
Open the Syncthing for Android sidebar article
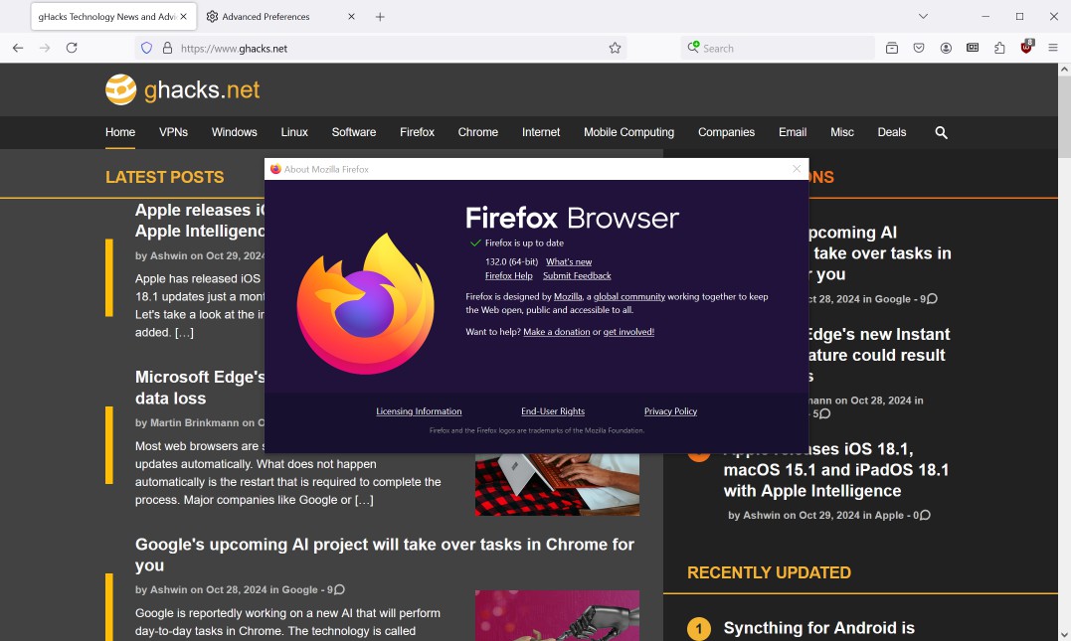point(819,628)
